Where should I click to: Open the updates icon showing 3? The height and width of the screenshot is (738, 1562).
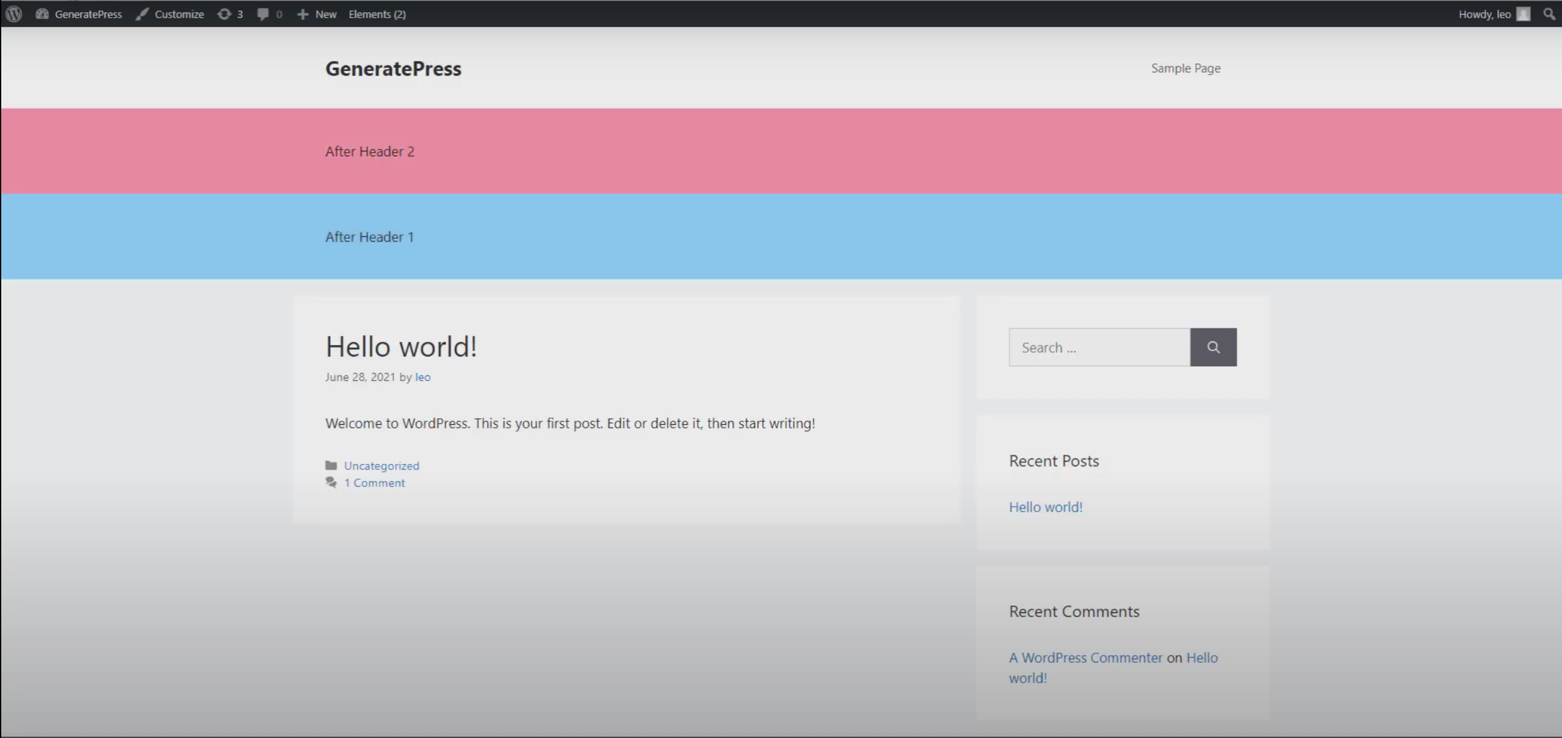point(225,13)
